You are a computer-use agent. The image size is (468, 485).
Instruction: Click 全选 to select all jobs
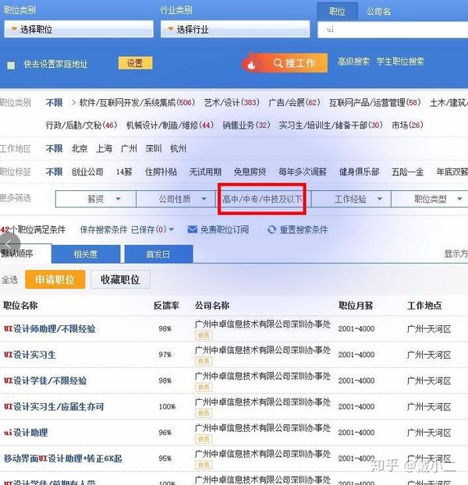[9, 280]
